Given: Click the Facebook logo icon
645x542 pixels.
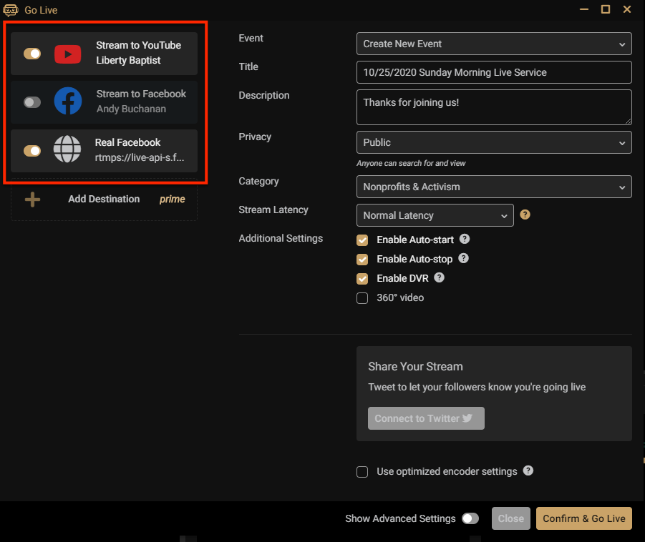Looking at the screenshot, I should click(68, 102).
